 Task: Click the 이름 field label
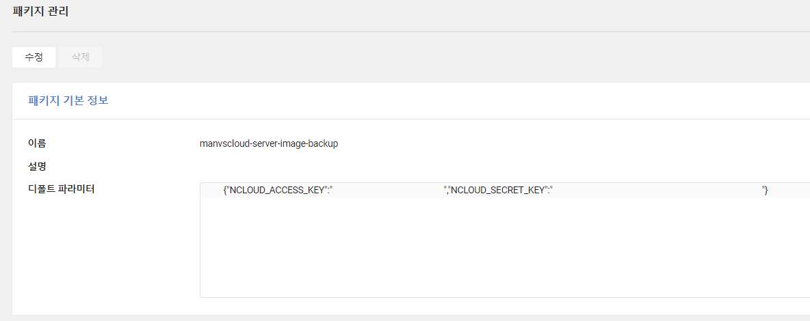click(37, 143)
